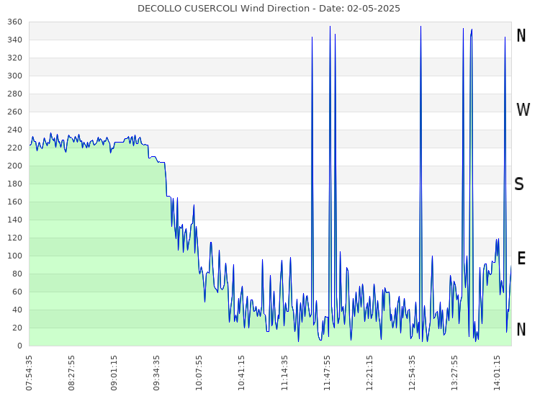Click the y-axis label 260

tap(15, 112)
